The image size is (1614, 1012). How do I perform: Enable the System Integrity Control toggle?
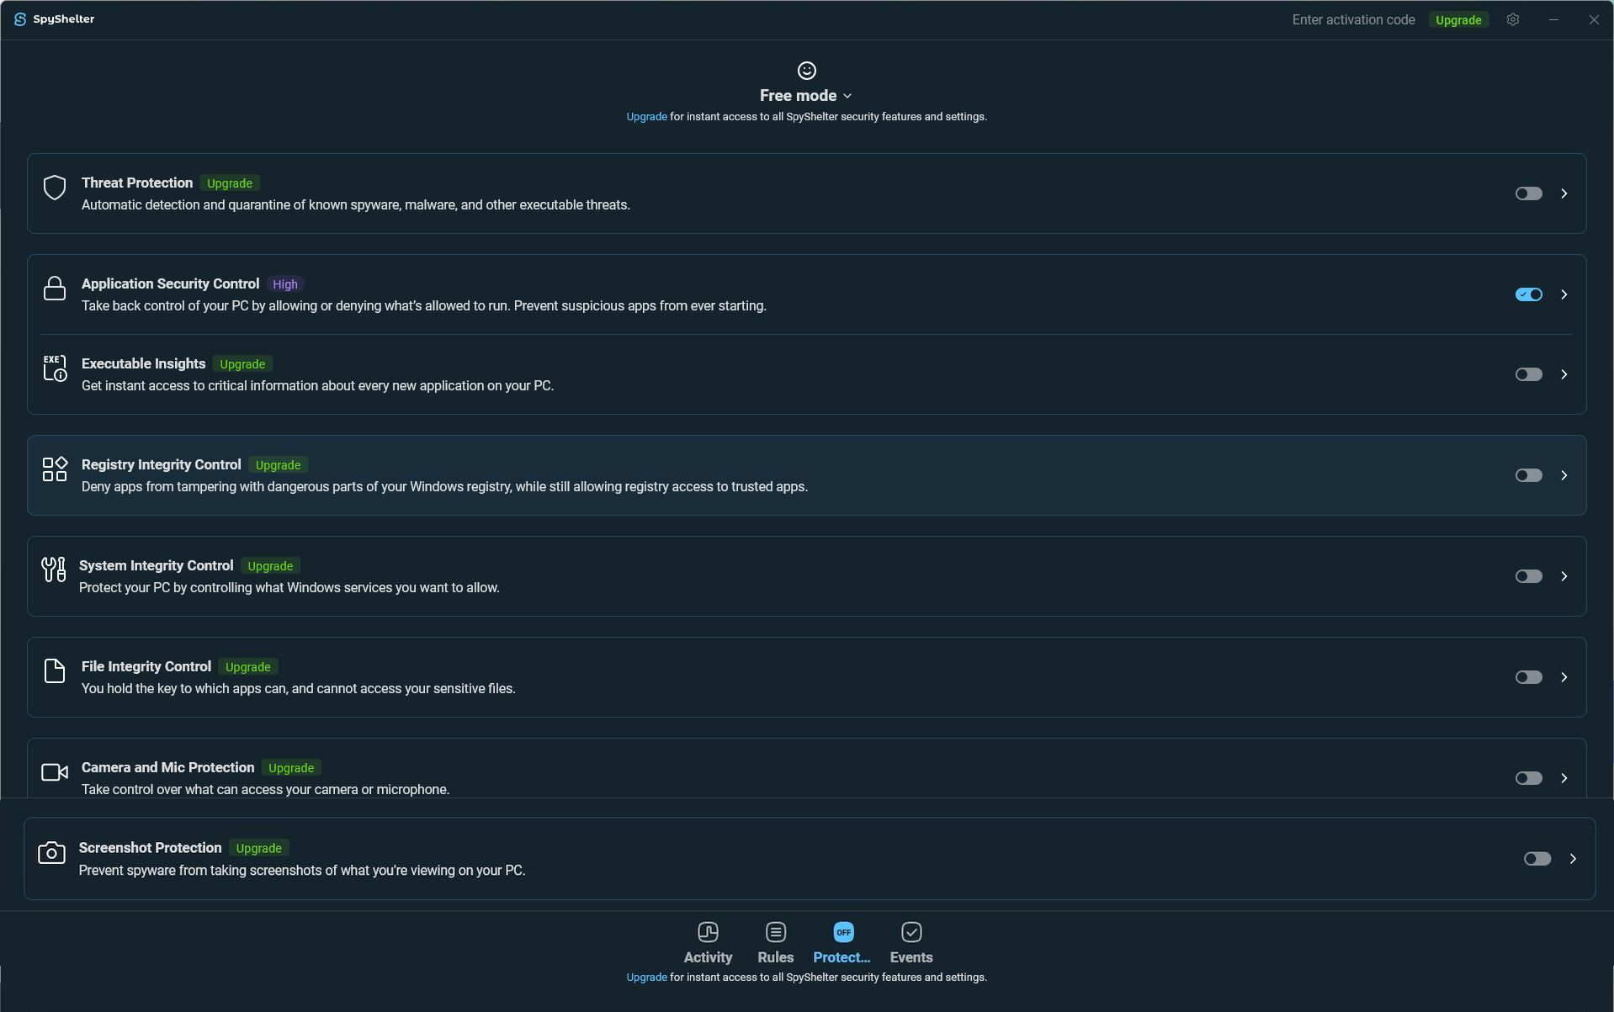(x=1529, y=576)
